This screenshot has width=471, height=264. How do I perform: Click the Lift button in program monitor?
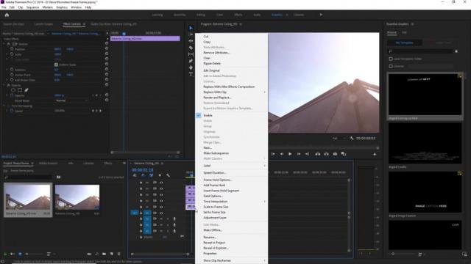317,154
